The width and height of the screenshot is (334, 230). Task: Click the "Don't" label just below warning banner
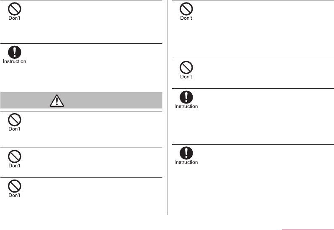(15, 129)
